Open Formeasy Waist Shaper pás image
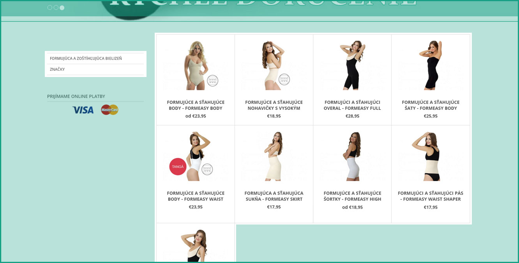This screenshot has height=263, width=519. point(431,156)
